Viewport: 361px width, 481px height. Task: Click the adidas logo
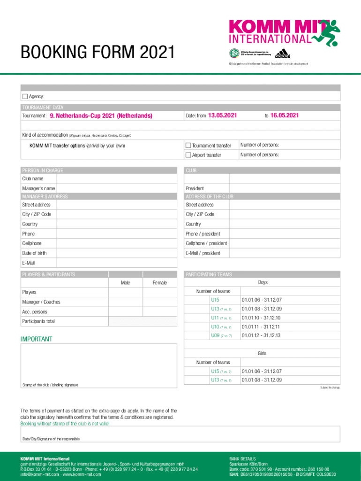click(282, 54)
